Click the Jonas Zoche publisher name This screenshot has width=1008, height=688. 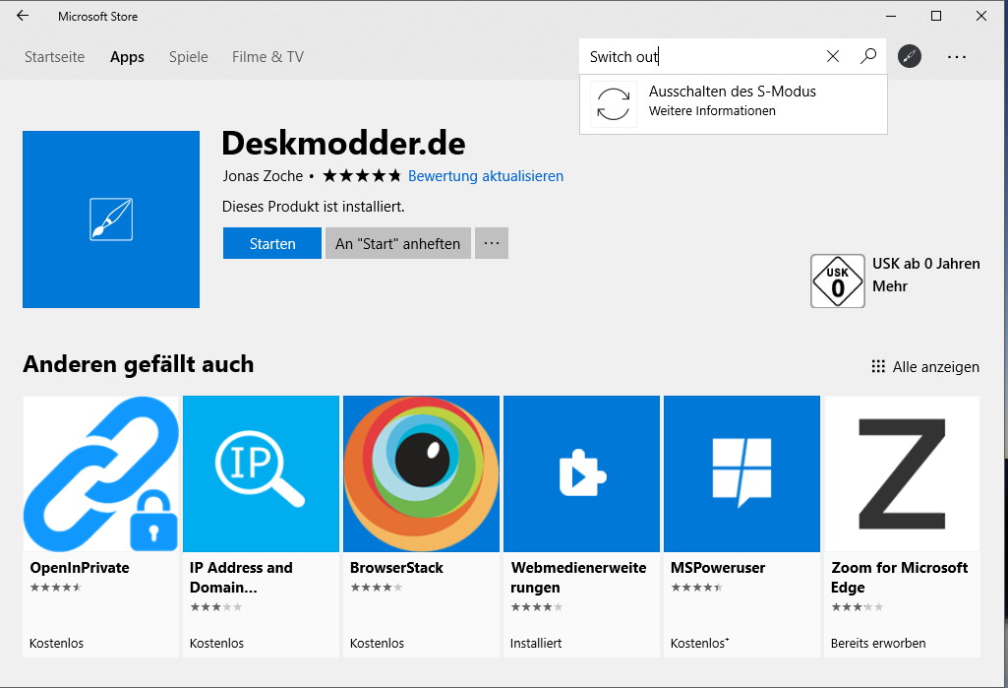tap(263, 176)
